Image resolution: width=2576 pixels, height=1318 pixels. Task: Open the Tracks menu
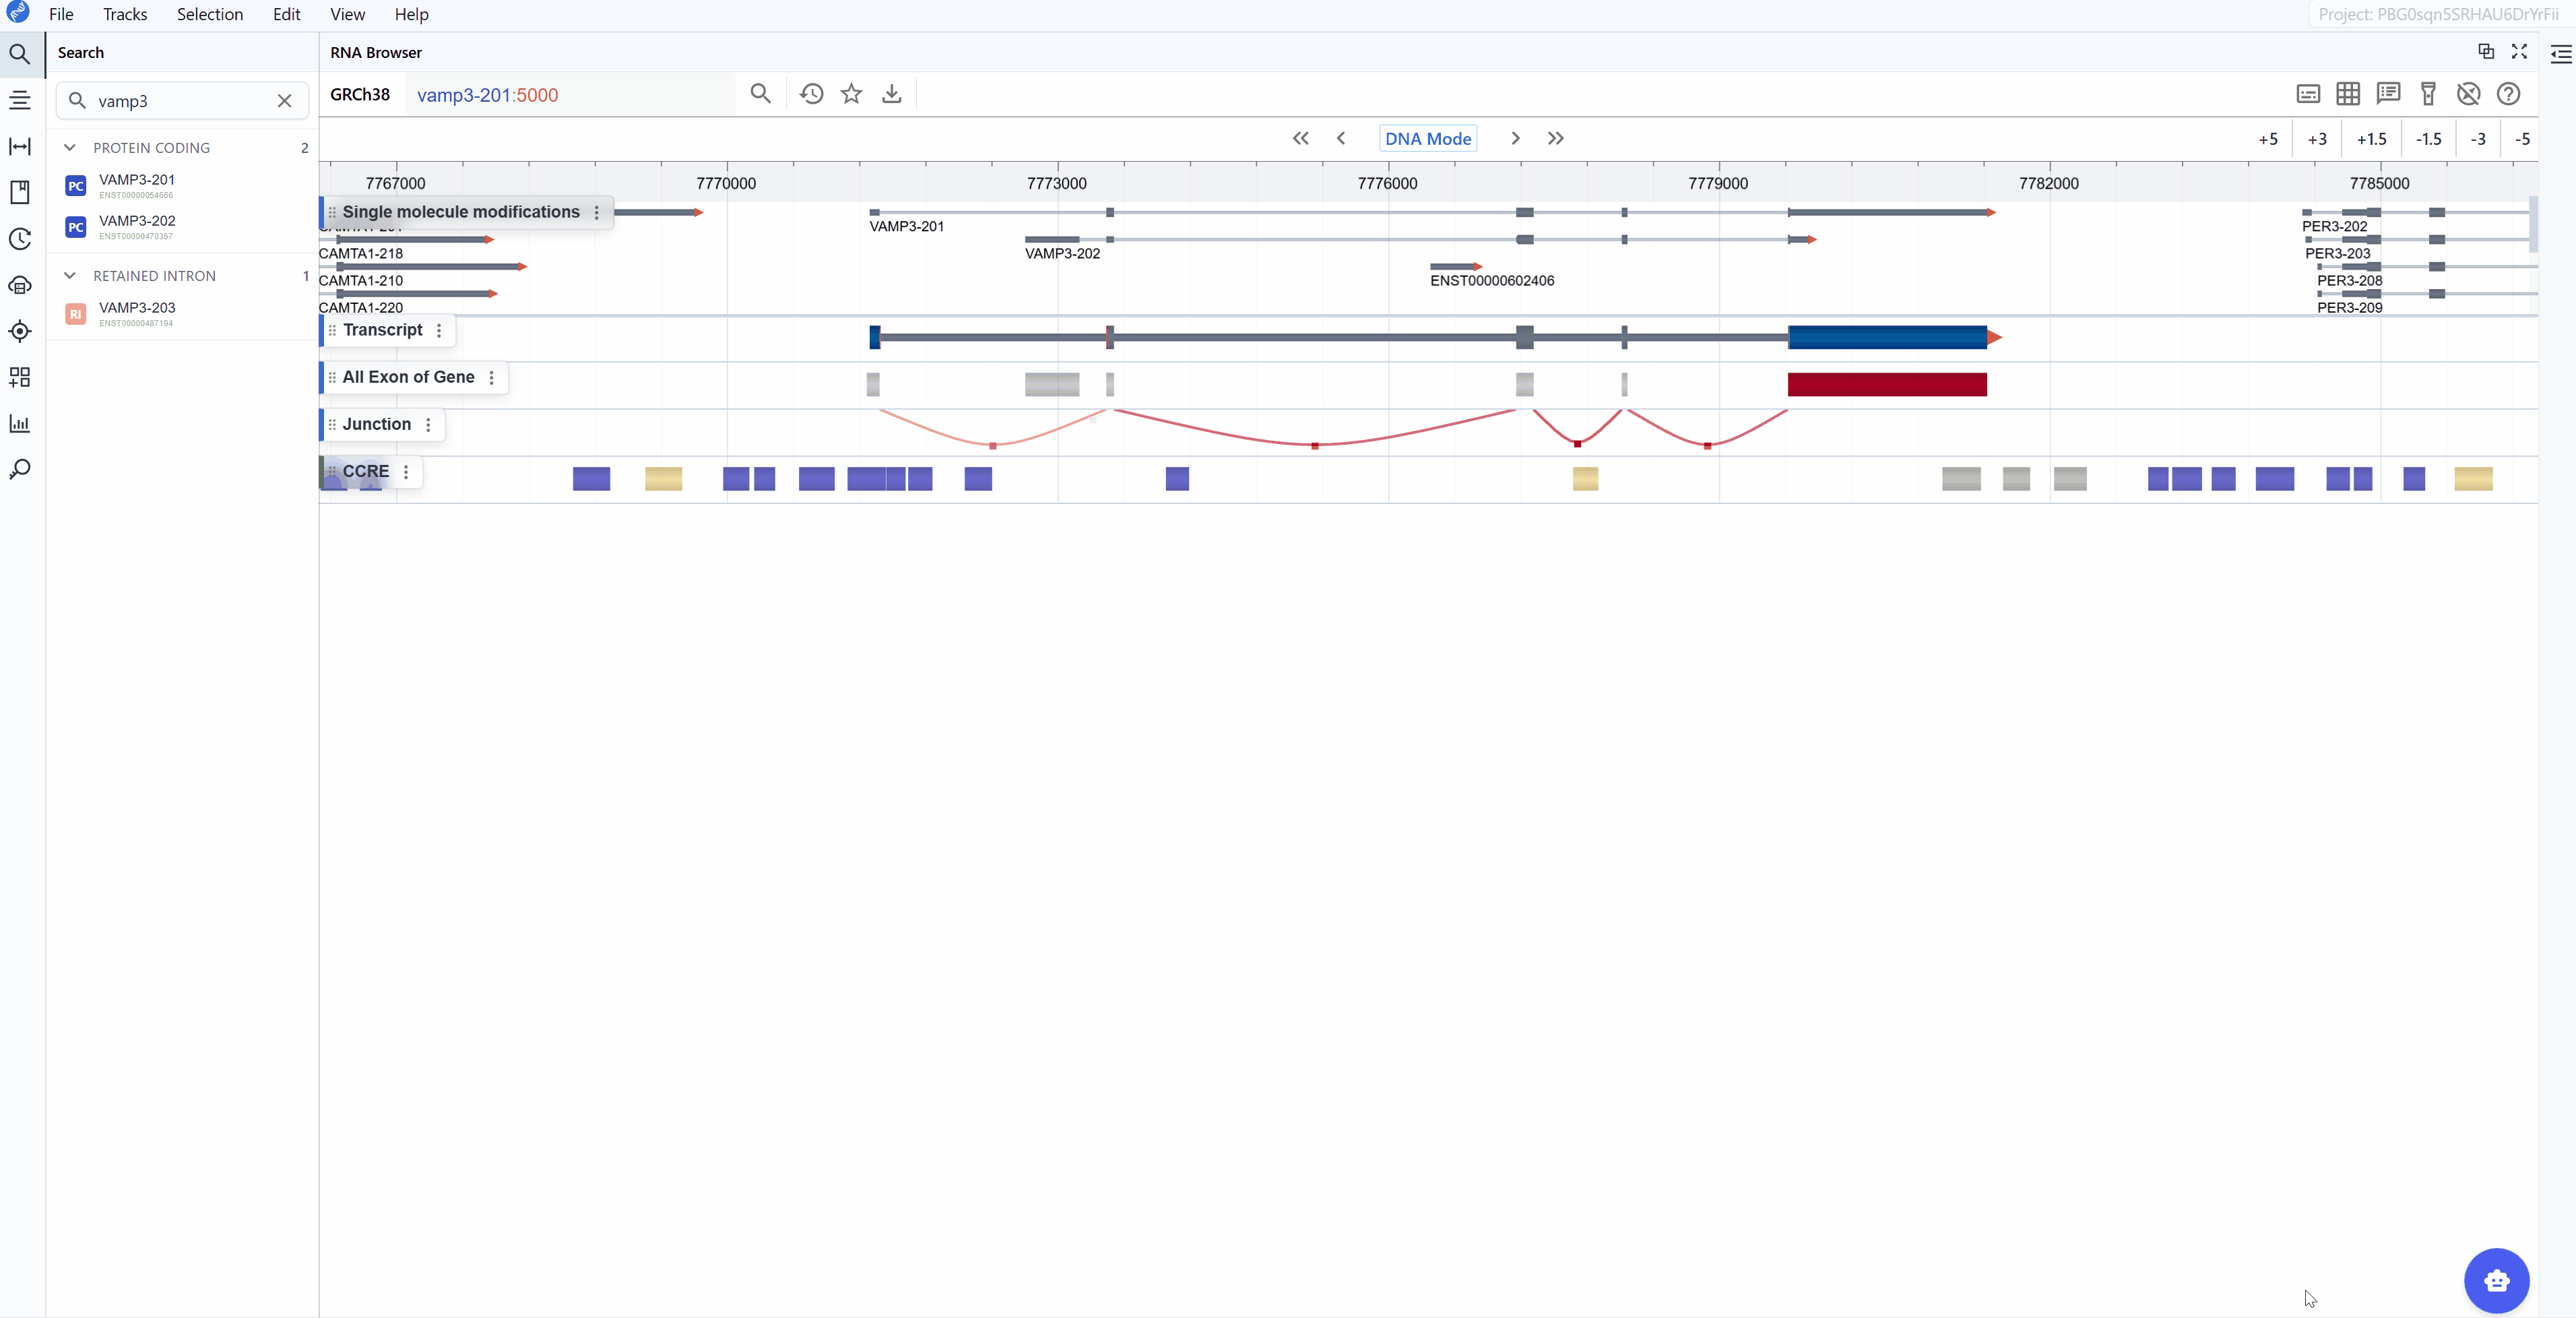tap(125, 14)
